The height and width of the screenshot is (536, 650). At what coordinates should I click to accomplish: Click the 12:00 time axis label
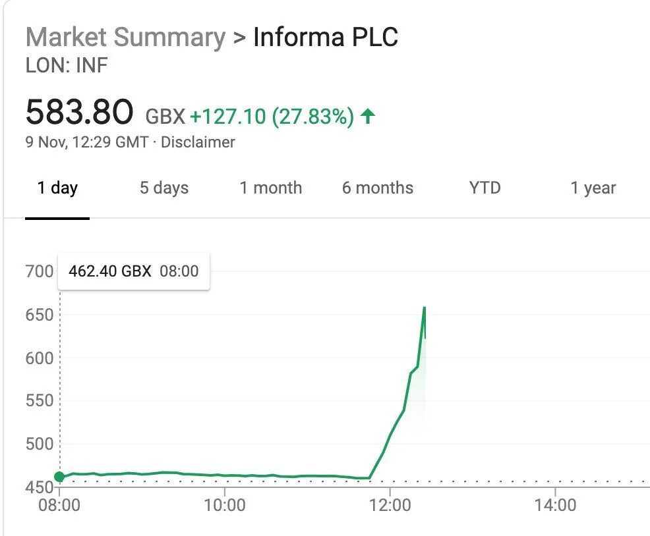pos(390,505)
